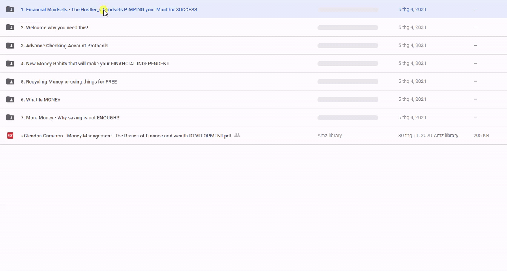Click folder icon for New Money Habits
507x271 pixels.
tap(10, 64)
